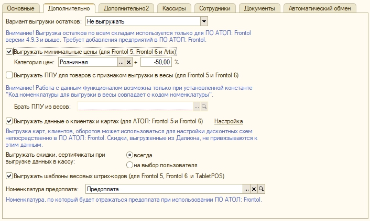Uncheck Выгружать данные о клиентах и картах
370x221 pixels.
point(9,121)
